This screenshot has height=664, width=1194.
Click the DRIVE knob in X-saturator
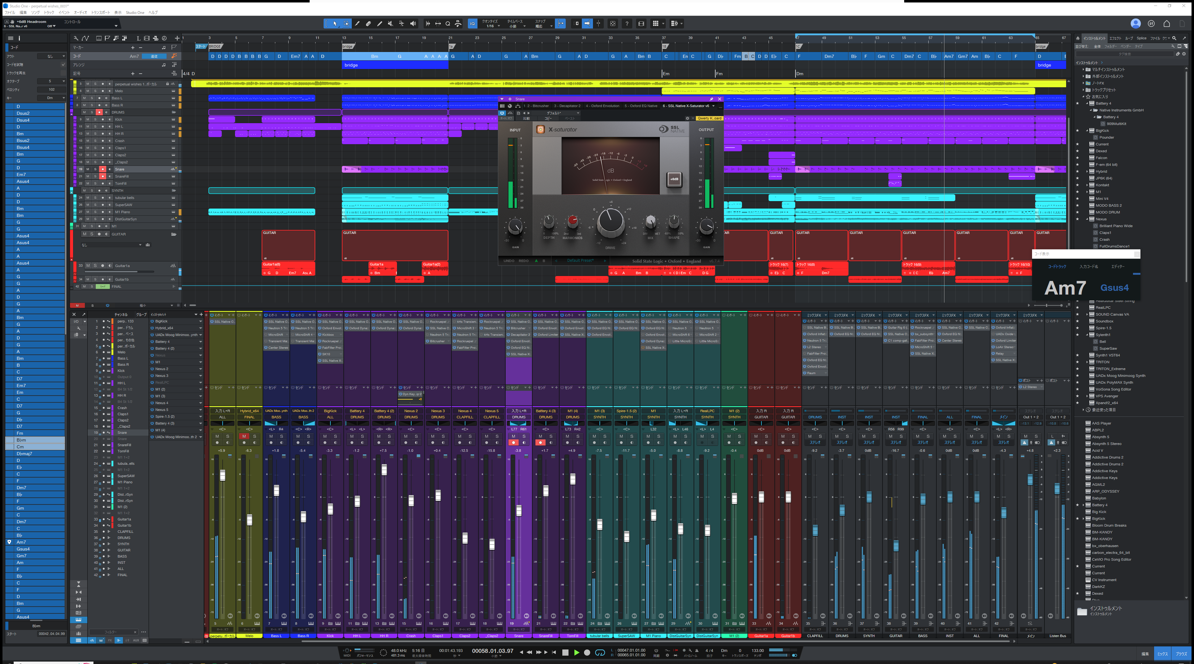610,221
